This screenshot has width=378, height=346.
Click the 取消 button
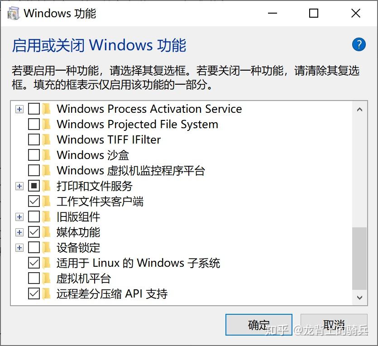click(334, 325)
